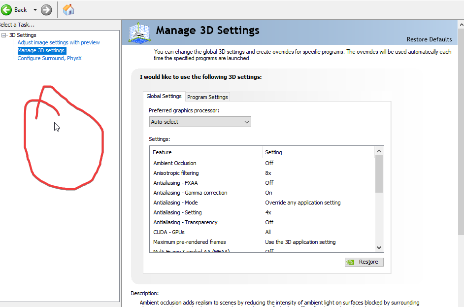Open the Back history dropdown arrow
The width and height of the screenshot is (464, 307).
tap(35, 10)
